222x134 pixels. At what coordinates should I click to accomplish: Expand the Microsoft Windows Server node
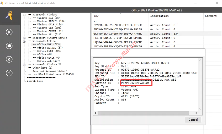point(24,38)
